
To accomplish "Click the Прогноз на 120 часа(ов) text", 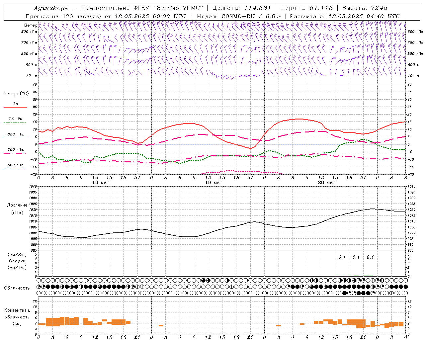I will coord(64,16).
